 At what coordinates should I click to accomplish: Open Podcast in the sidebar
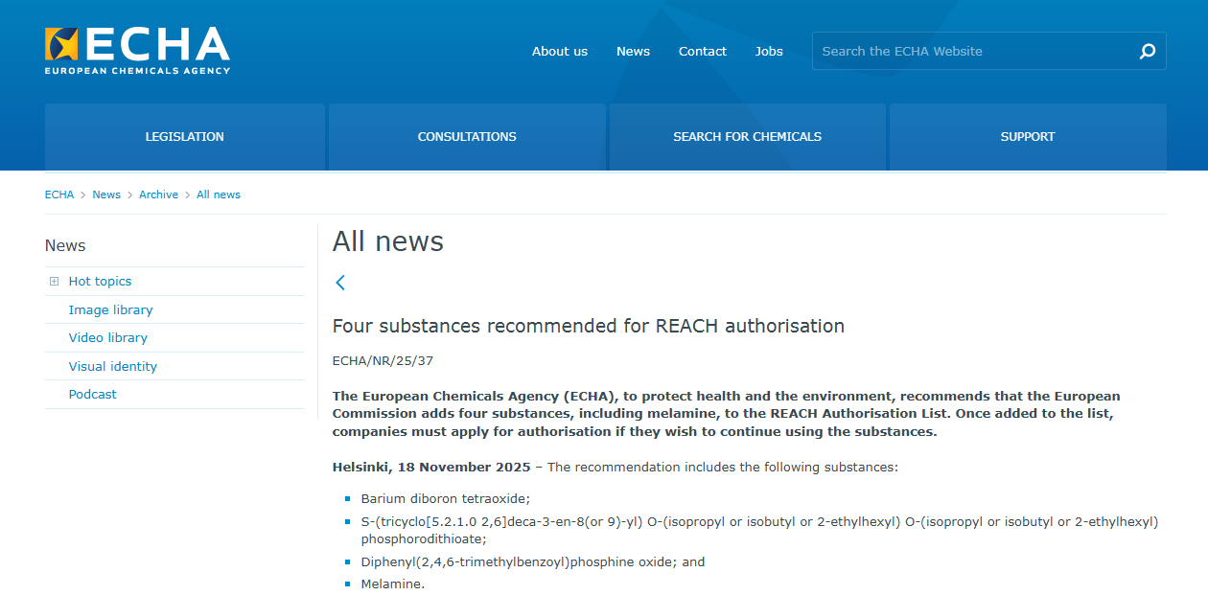[92, 395]
